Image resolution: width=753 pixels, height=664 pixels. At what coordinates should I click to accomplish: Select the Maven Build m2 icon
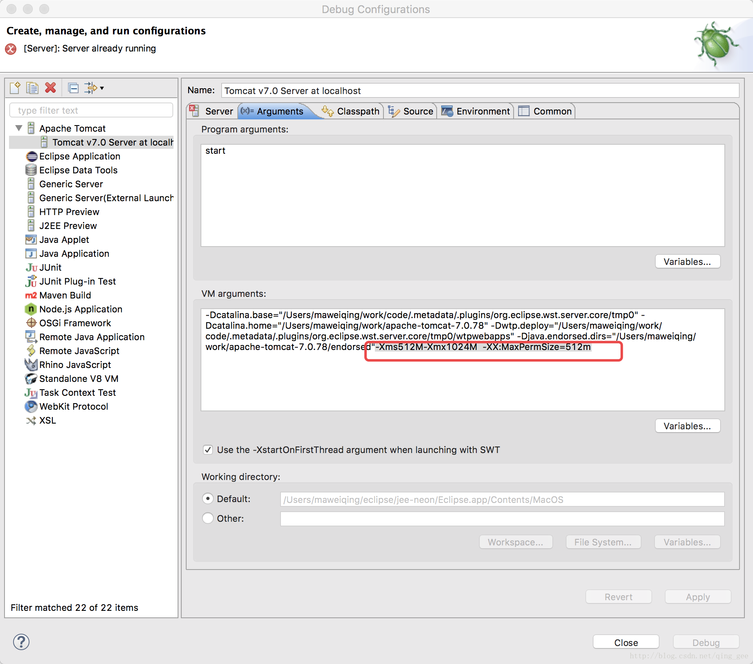pyautogui.click(x=31, y=295)
